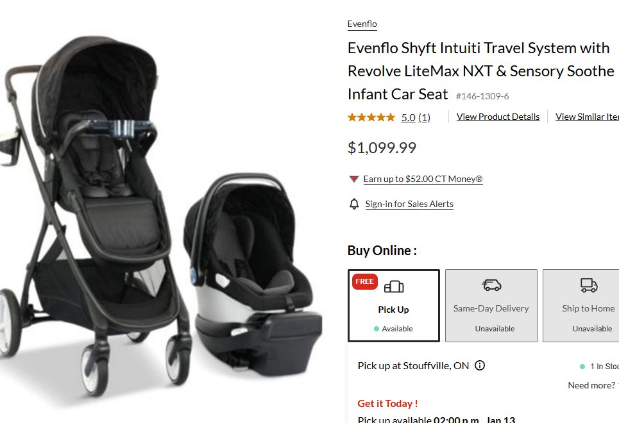Open the 5.0 (1) reviews link
The height and width of the screenshot is (423, 619).
point(416,117)
